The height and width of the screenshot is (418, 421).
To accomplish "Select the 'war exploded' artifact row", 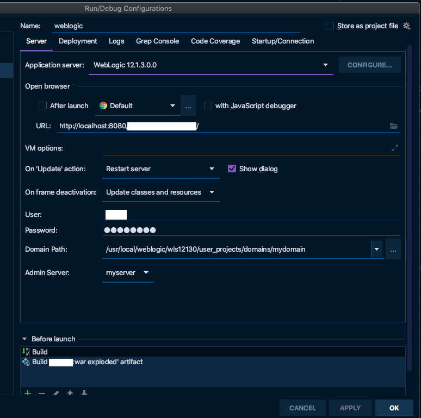I will (213, 361).
